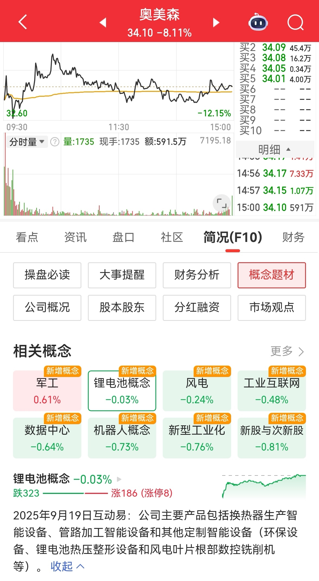Screen dimensions: 319x581
Task: Go to next stock with right triangle
Action: [216, 23]
